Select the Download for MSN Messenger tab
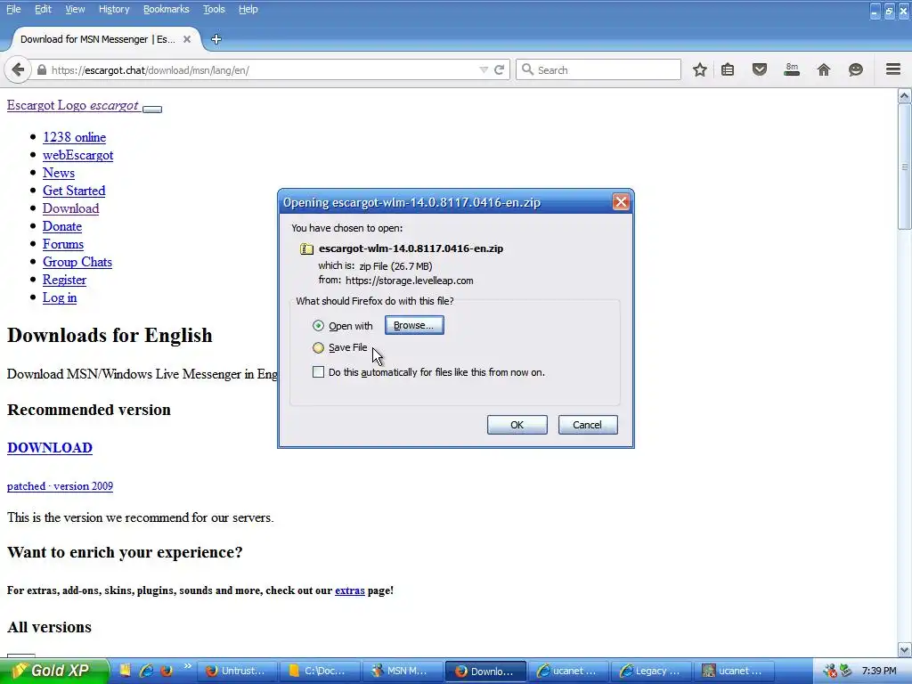The width and height of the screenshot is (912, 684). point(98,39)
